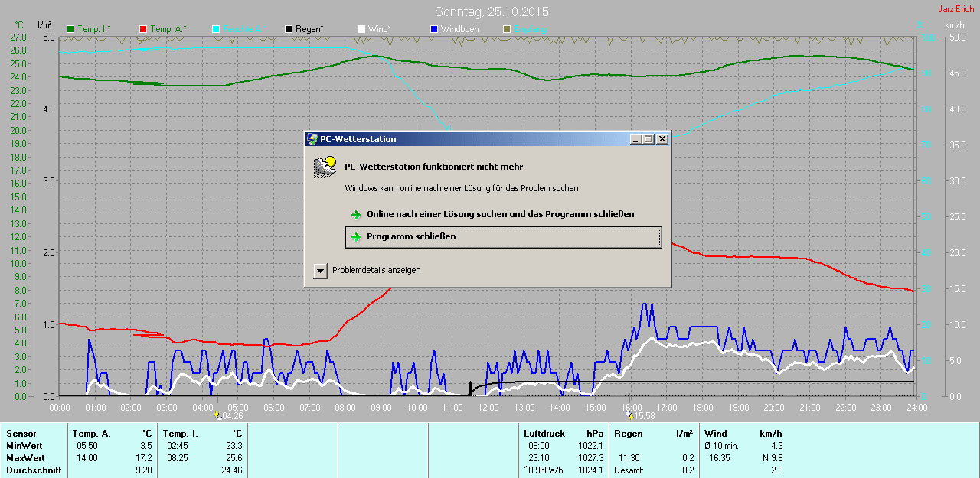Click the PC-Wetterstation title bar icon

coord(312,139)
